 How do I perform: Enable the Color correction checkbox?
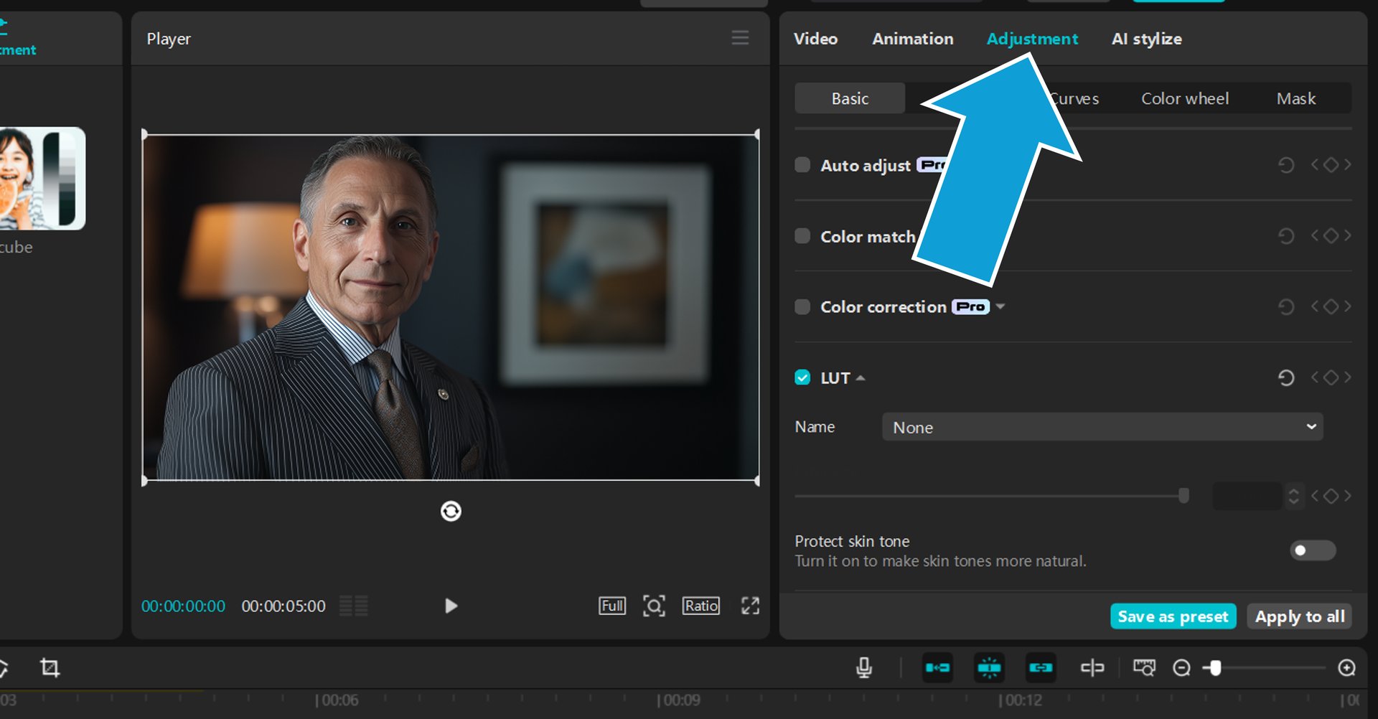pos(802,306)
